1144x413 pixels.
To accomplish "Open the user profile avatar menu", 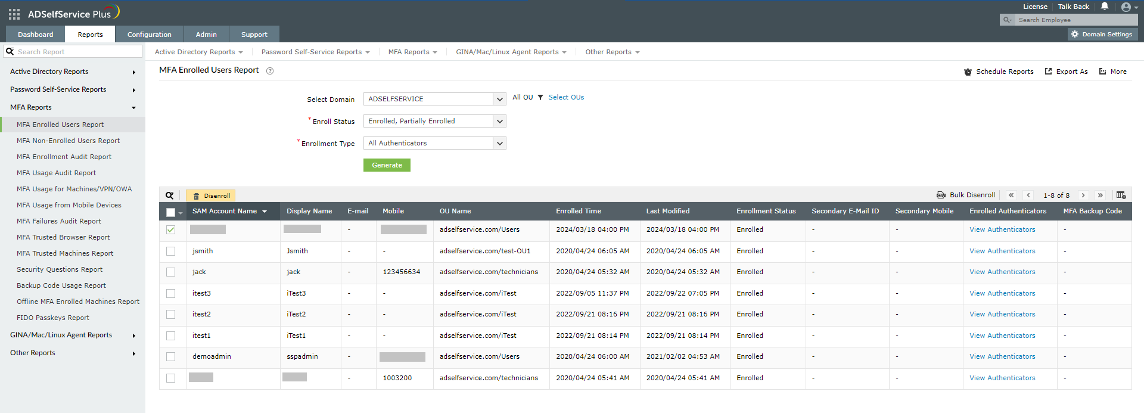I will point(1126,7).
